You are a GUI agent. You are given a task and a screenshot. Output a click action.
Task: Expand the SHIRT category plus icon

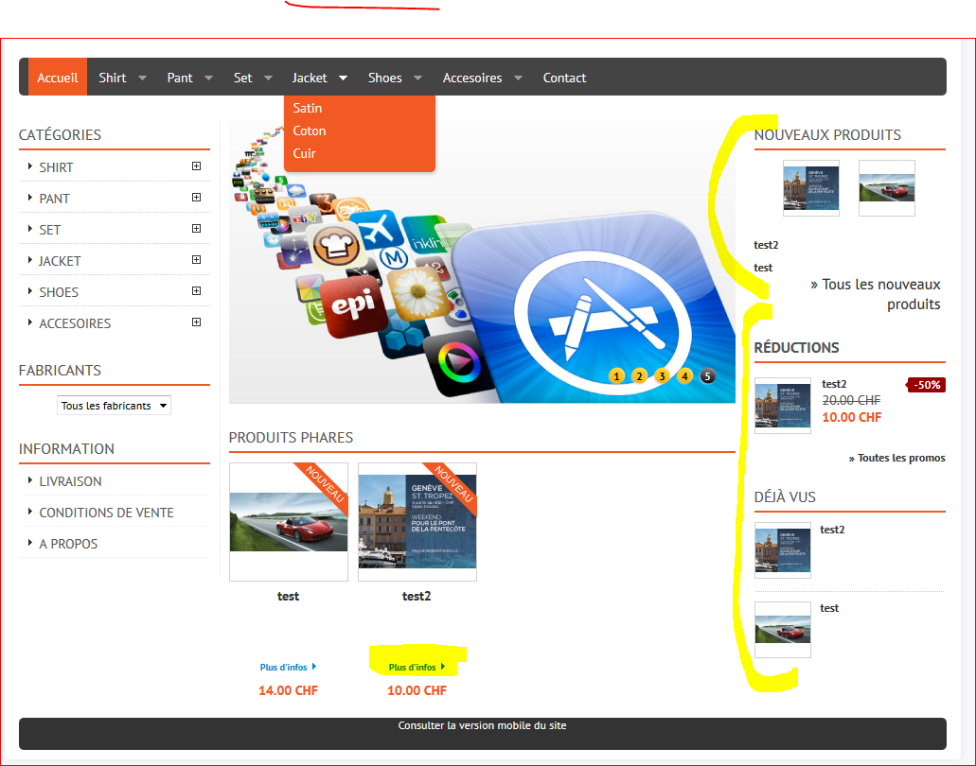coord(196,166)
